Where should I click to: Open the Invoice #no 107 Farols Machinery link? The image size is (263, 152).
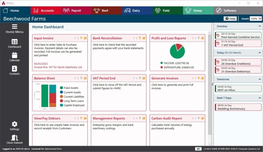(58, 67)
